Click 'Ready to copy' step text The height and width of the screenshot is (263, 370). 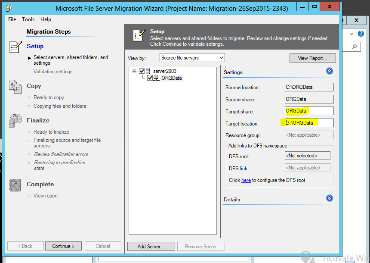coord(49,97)
